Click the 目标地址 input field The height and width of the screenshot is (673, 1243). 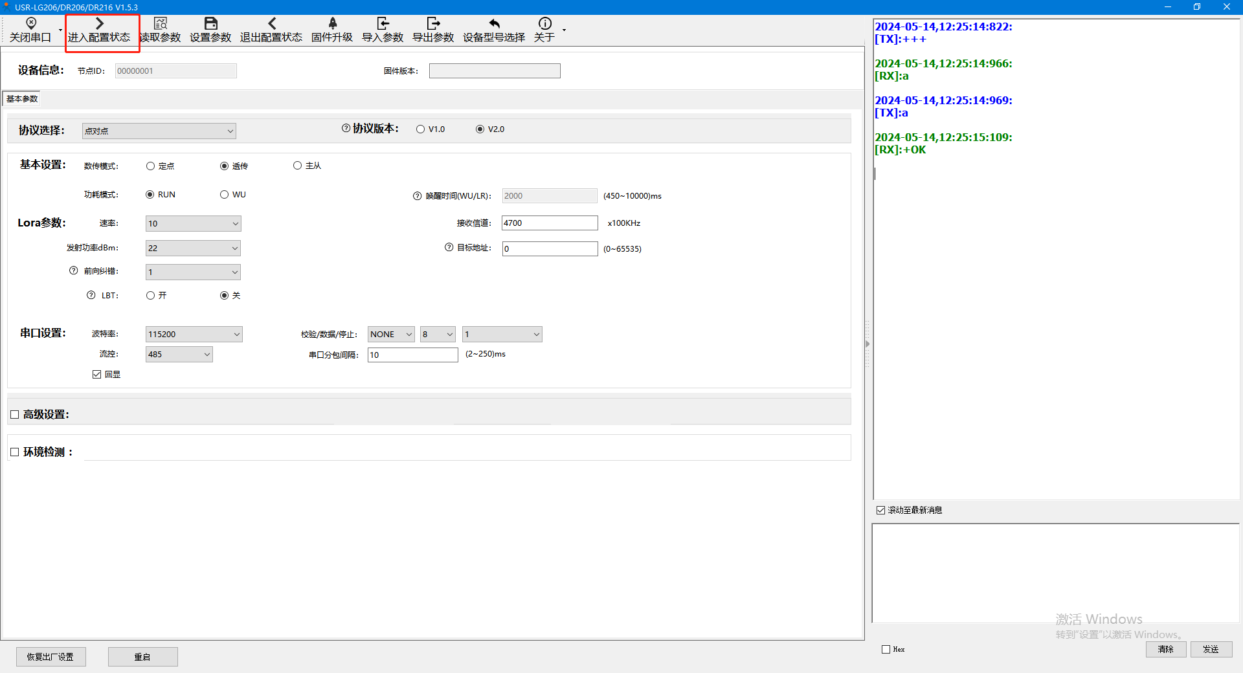point(550,249)
